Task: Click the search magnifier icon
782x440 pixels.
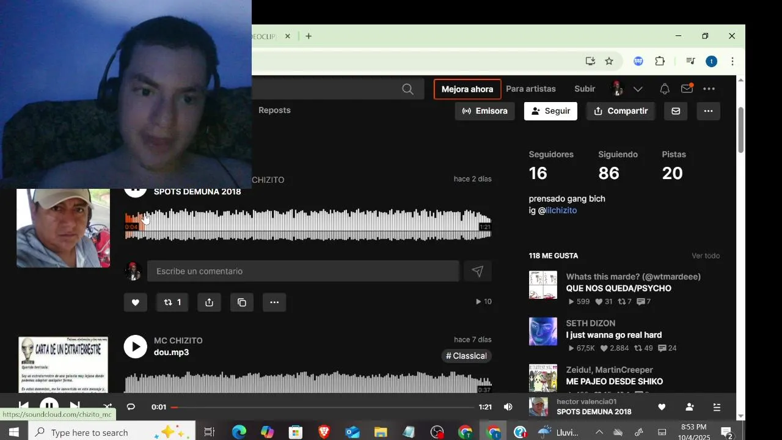Action: 407,89
